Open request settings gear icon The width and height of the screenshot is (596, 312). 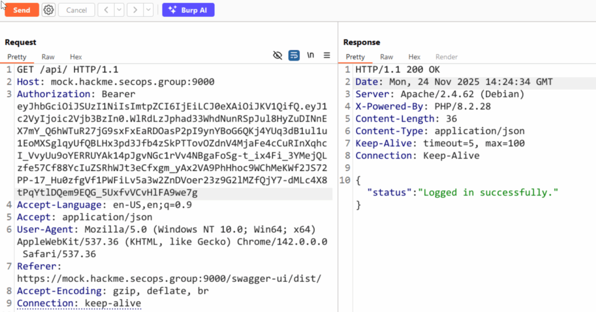49,10
